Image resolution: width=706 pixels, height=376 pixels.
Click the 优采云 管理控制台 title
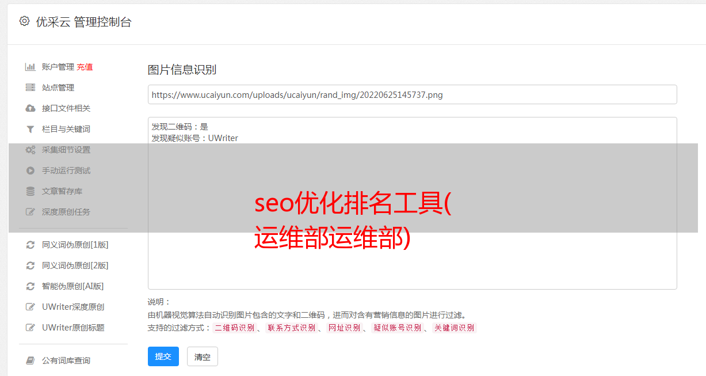(x=83, y=22)
